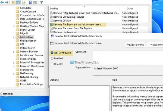163x111 pixels.
Task: Select the Location and Sensors tree item
Action: click(32, 55)
